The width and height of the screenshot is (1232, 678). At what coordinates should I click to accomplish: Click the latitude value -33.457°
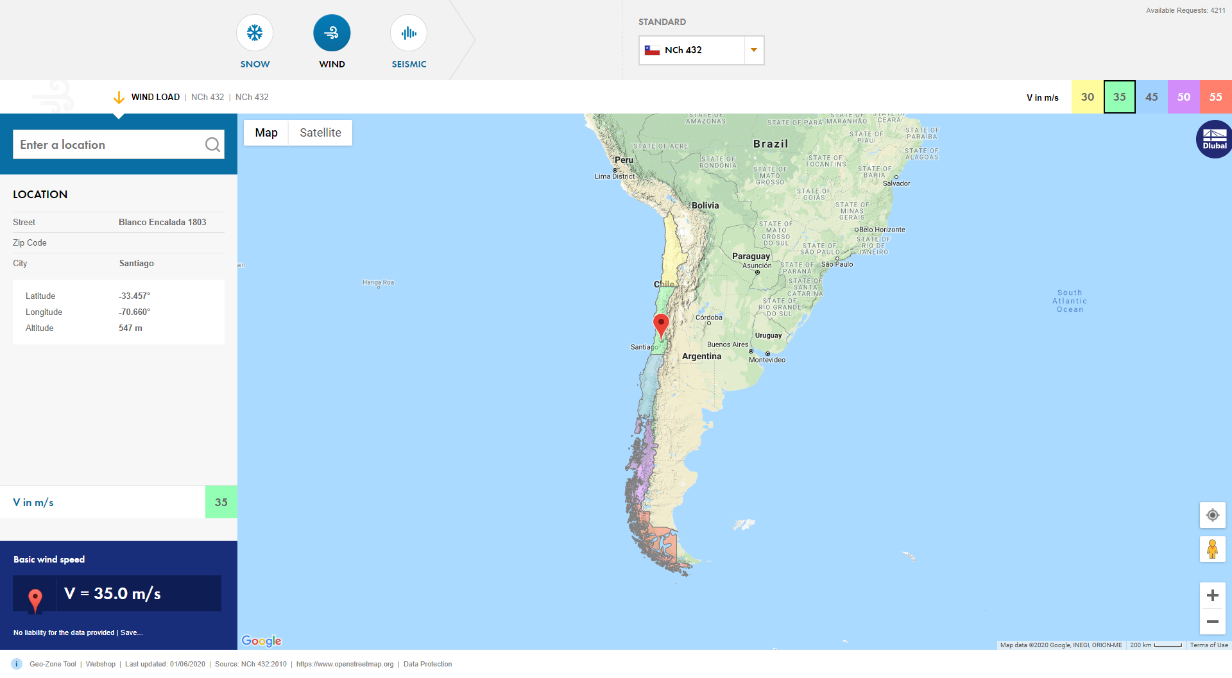(x=135, y=296)
